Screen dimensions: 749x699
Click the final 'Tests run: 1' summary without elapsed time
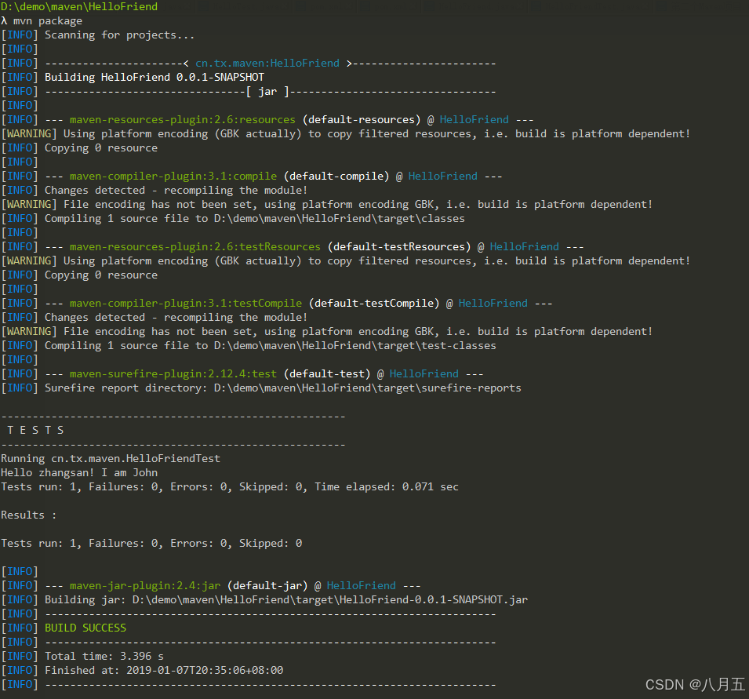click(151, 543)
